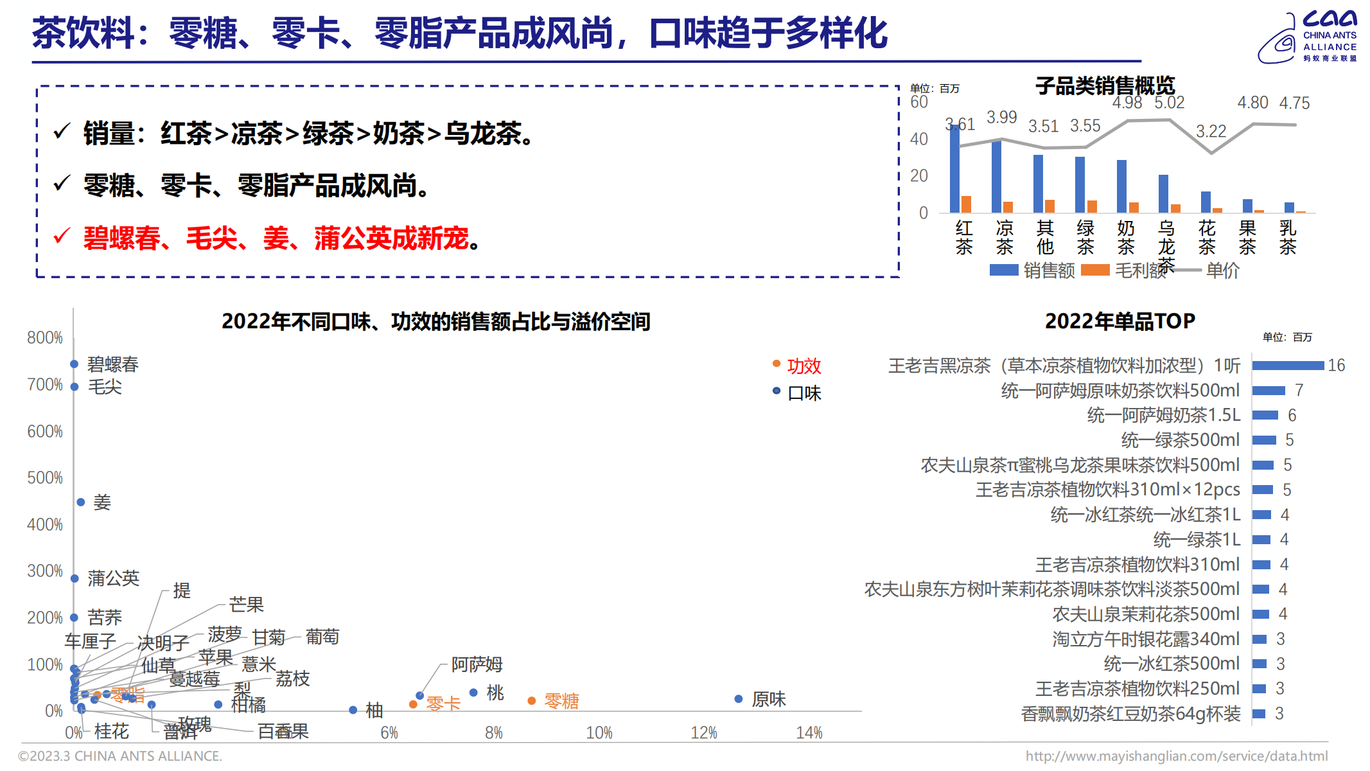
Task: Click the 柚 scatter point
Action: [353, 710]
